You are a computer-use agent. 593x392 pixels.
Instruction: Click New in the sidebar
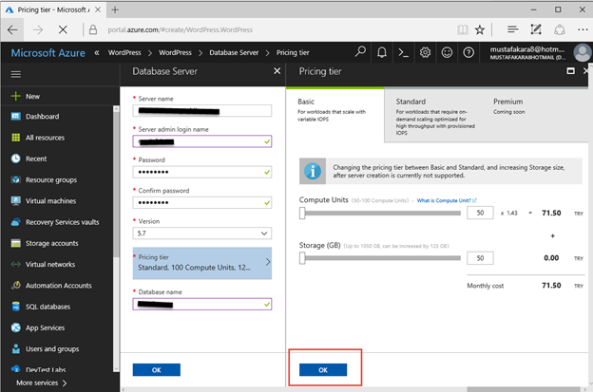(x=32, y=96)
